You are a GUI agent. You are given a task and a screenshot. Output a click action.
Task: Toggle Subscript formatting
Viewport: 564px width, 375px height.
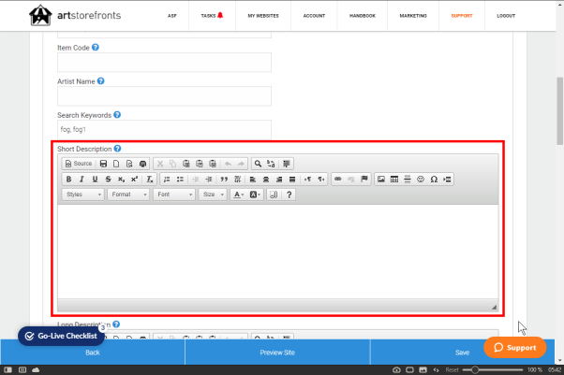pyautogui.click(x=121, y=180)
